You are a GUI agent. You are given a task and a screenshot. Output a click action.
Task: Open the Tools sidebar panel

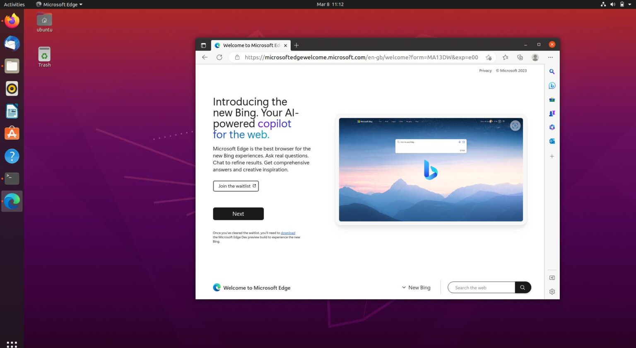coord(552,99)
